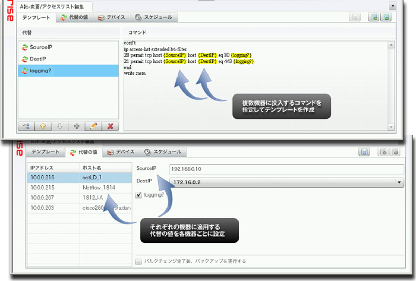Enable backup after bulk change checkbox
This screenshot has width=416, height=281.
click(138, 261)
